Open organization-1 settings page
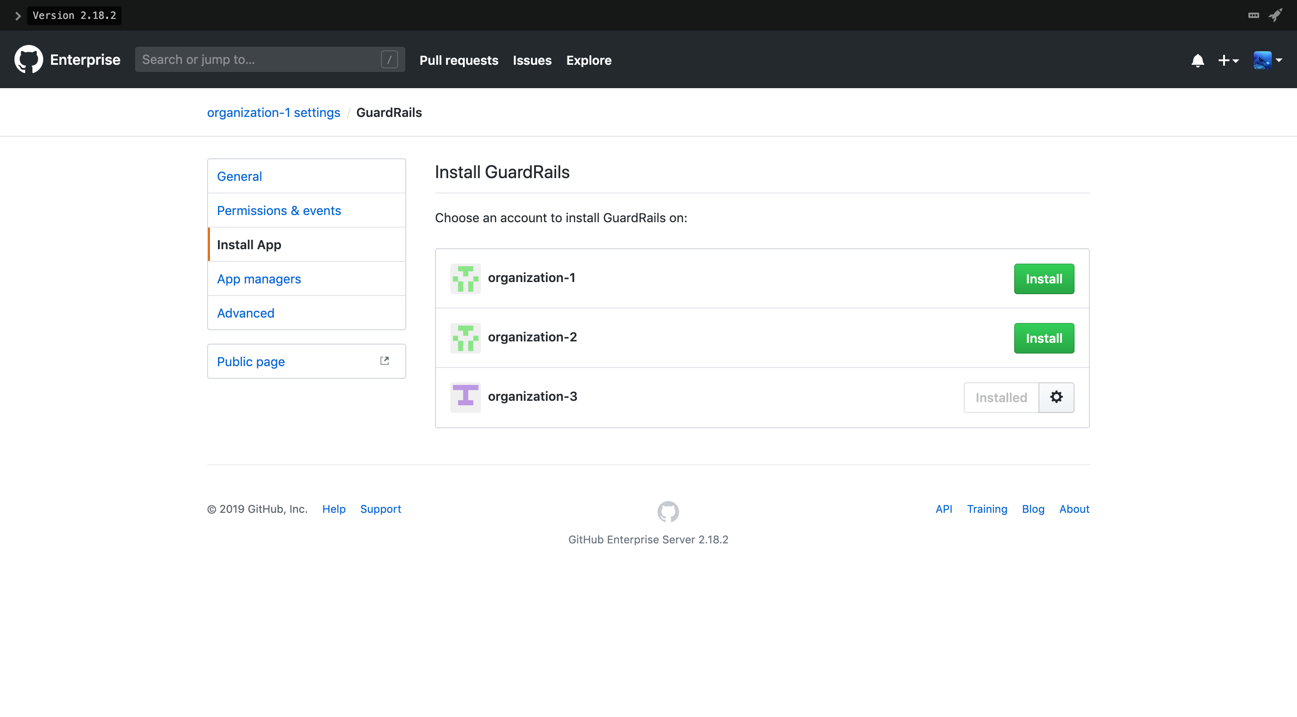1297x717 pixels. tap(274, 112)
